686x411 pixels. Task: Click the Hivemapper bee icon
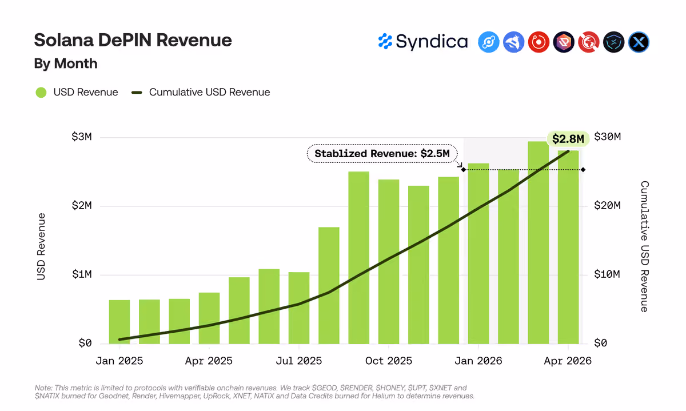(x=514, y=42)
